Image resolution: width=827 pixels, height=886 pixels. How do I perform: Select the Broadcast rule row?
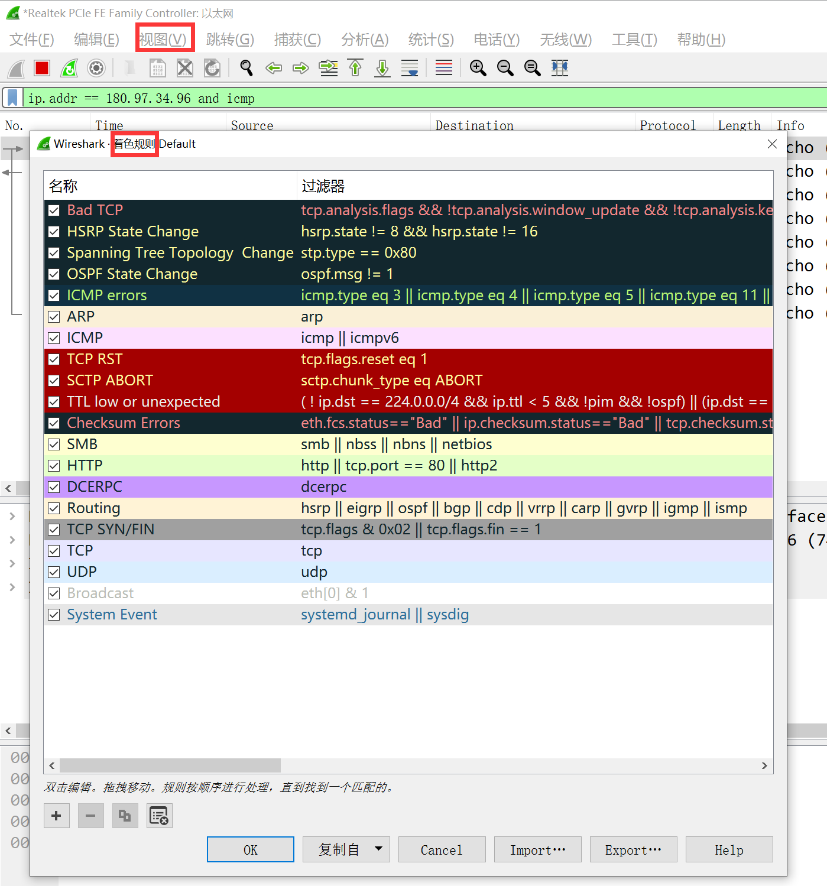[x=408, y=593]
